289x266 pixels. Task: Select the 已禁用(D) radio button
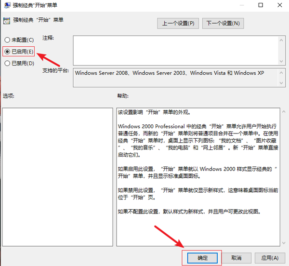(x=19, y=63)
